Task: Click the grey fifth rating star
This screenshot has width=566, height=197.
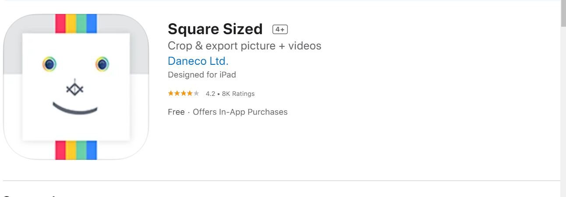Action: tap(197, 93)
